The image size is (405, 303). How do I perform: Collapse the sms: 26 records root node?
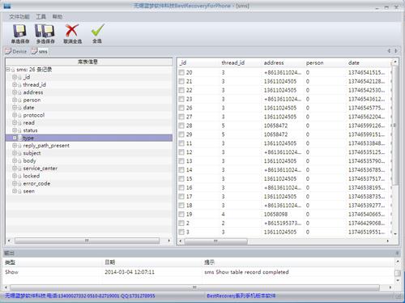click(x=8, y=70)
